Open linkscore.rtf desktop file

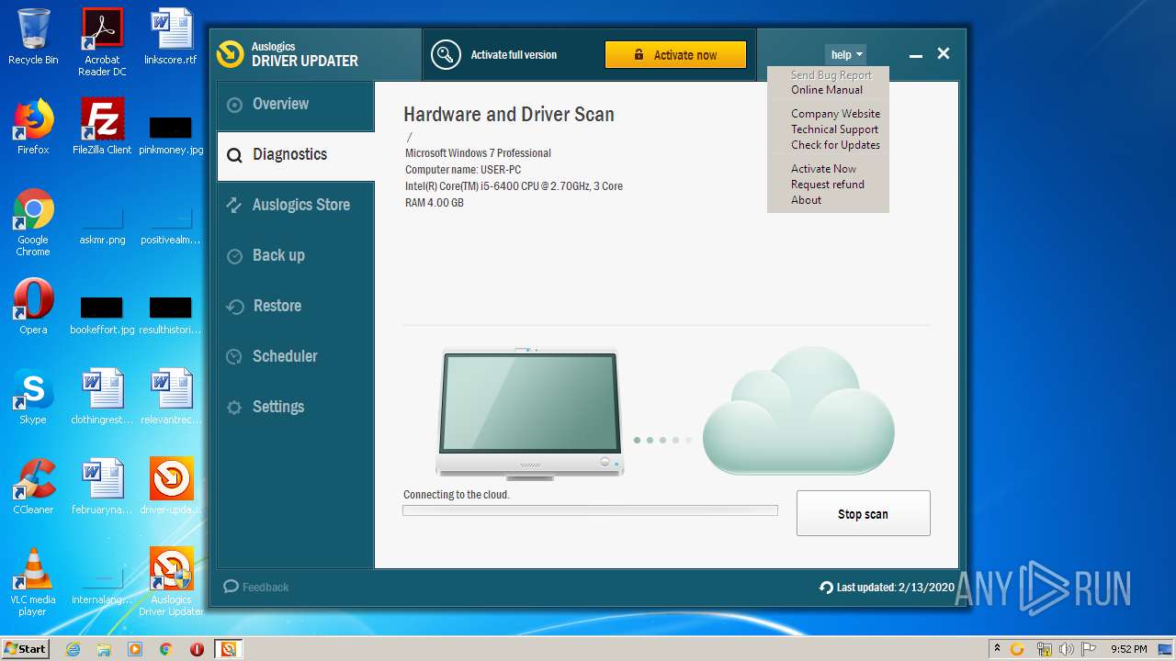(171, 37)
